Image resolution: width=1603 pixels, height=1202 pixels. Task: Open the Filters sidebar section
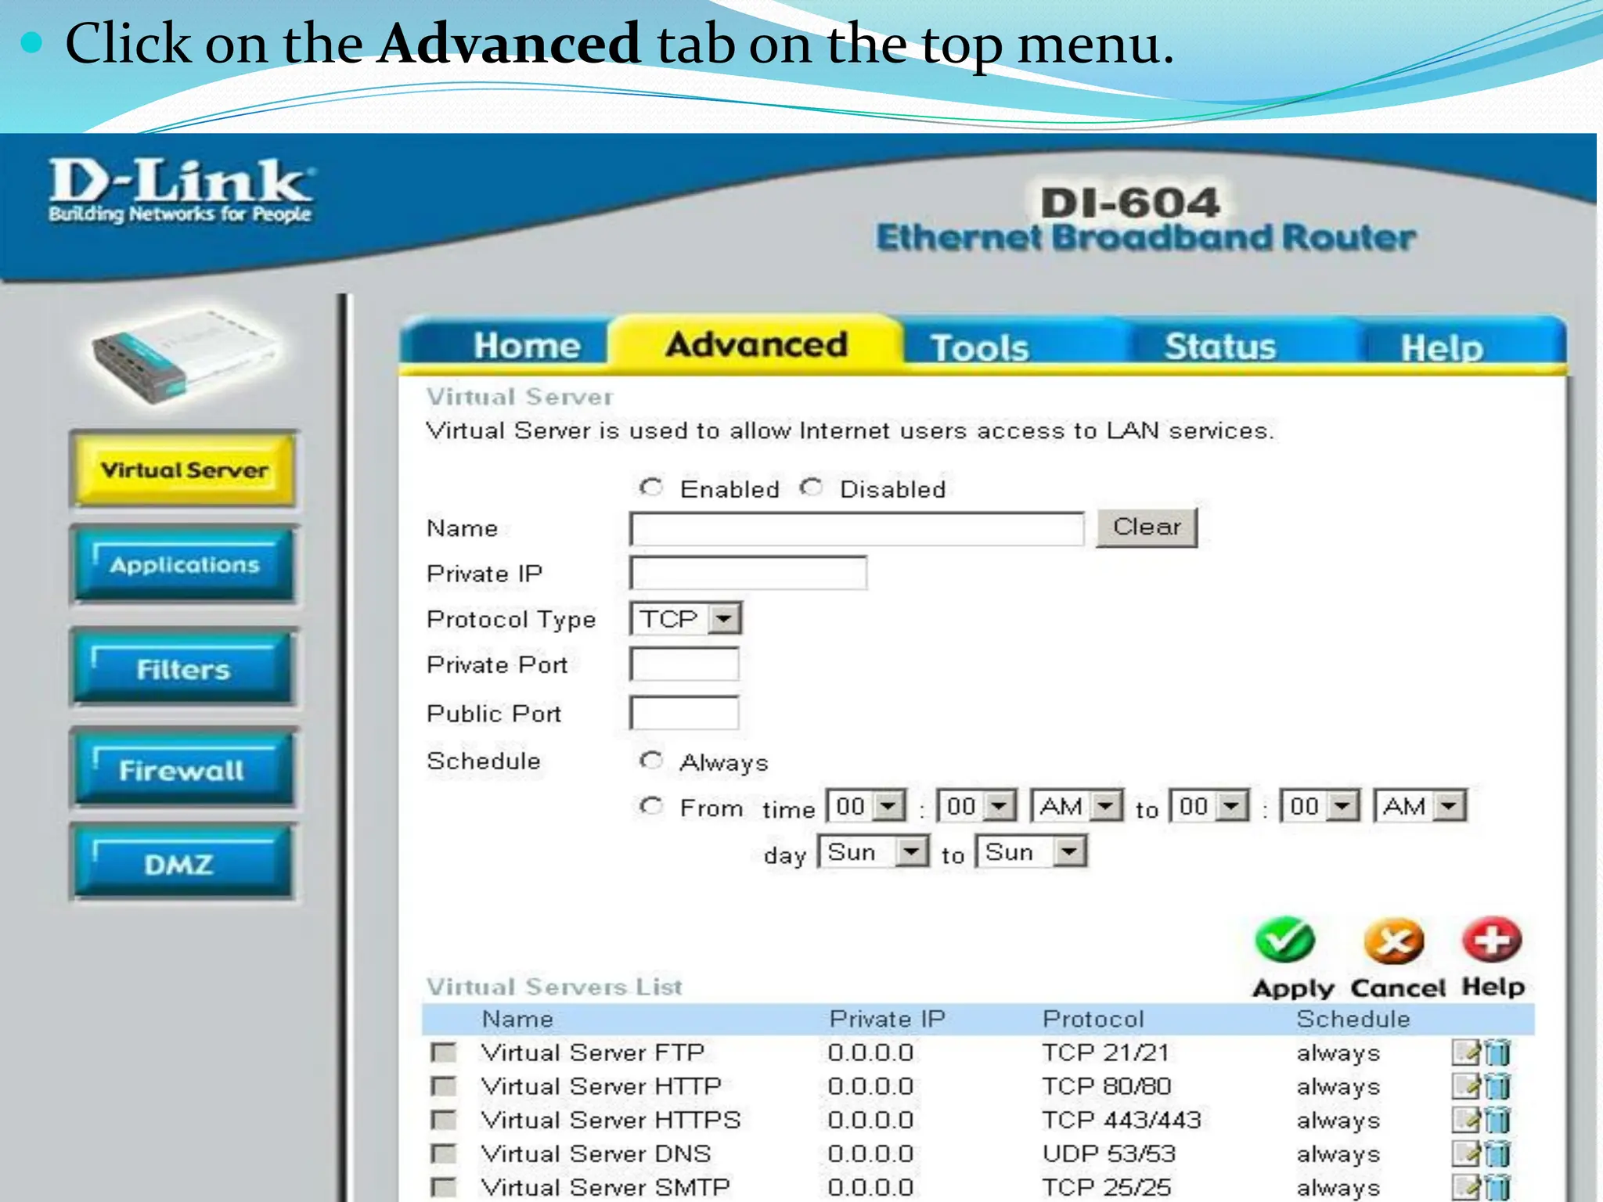185,668
